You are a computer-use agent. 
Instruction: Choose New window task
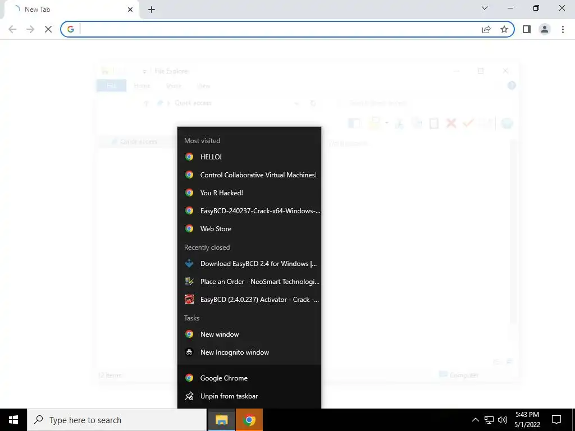[249, 334]
